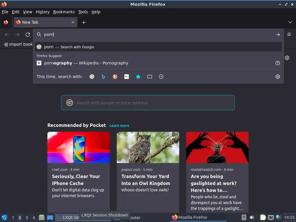Viewport: 296px width, 222px height.
Task: Open a new tab with the plus button
Action: (84, 23)
